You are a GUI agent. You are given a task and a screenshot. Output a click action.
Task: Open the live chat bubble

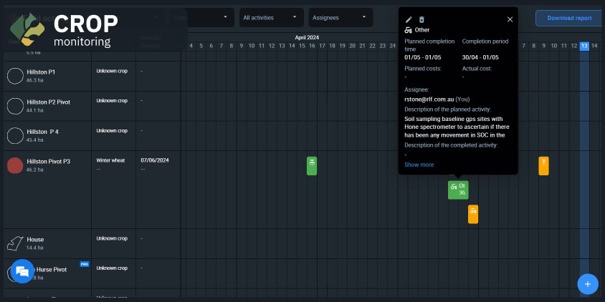coord(22,271)
